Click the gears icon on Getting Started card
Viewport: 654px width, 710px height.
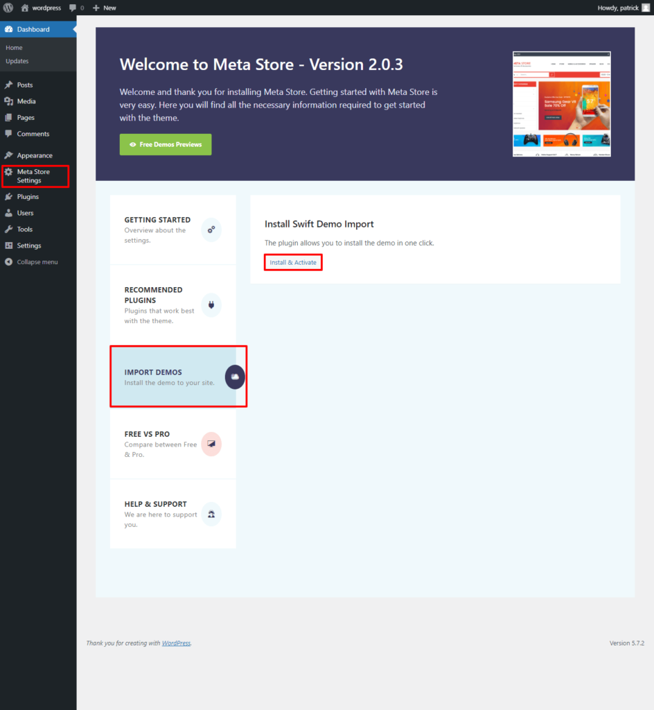(211, 230)
